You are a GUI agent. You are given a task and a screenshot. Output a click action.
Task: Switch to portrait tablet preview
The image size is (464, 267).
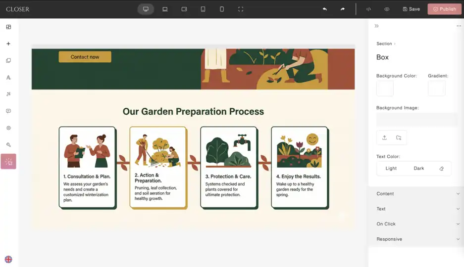[x=203, y=9]
